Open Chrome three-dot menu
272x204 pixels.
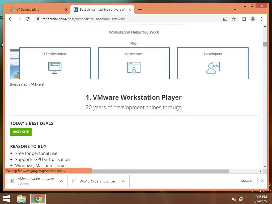[261, 19]
